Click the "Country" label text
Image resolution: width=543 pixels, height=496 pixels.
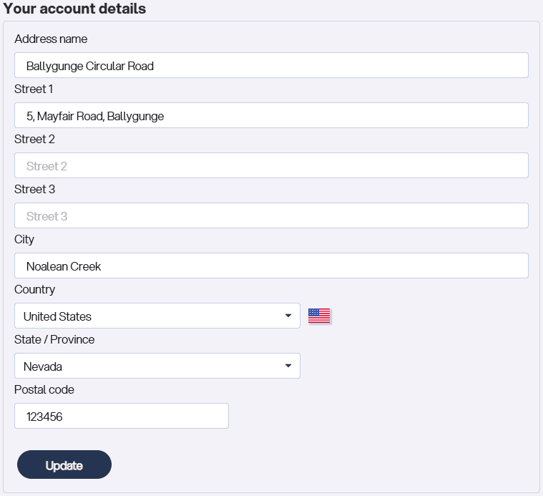pyautogui.click(x=34, y=289)
